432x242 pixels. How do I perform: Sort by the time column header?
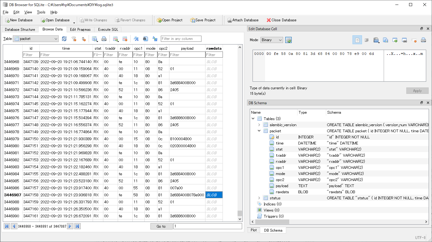(x=66, y=48)
